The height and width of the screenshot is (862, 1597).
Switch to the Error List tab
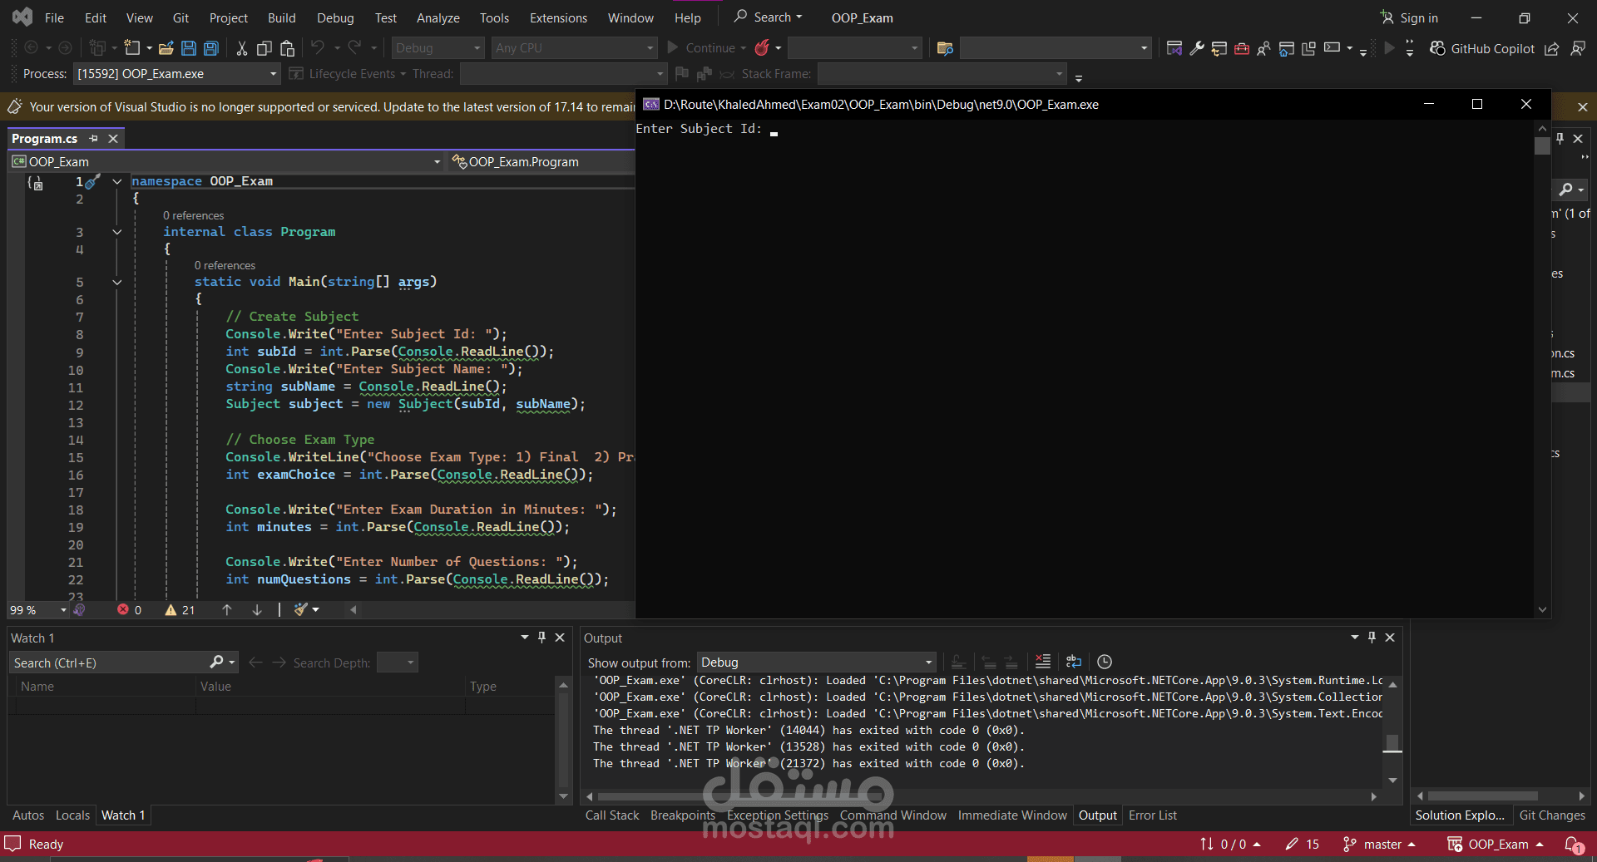click(1152, 815)
